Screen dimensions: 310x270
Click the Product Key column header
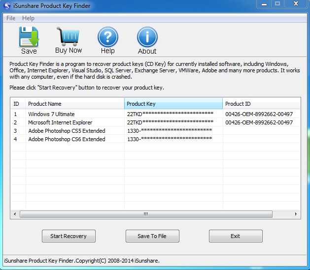(173, 104)
